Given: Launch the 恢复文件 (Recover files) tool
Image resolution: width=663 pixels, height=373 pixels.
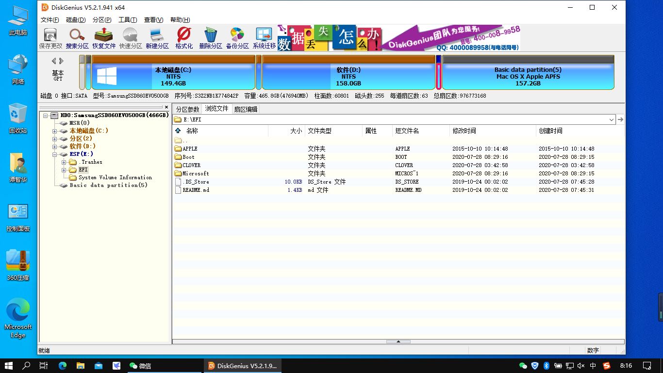Looking at the screenshot, I should 104,38.
